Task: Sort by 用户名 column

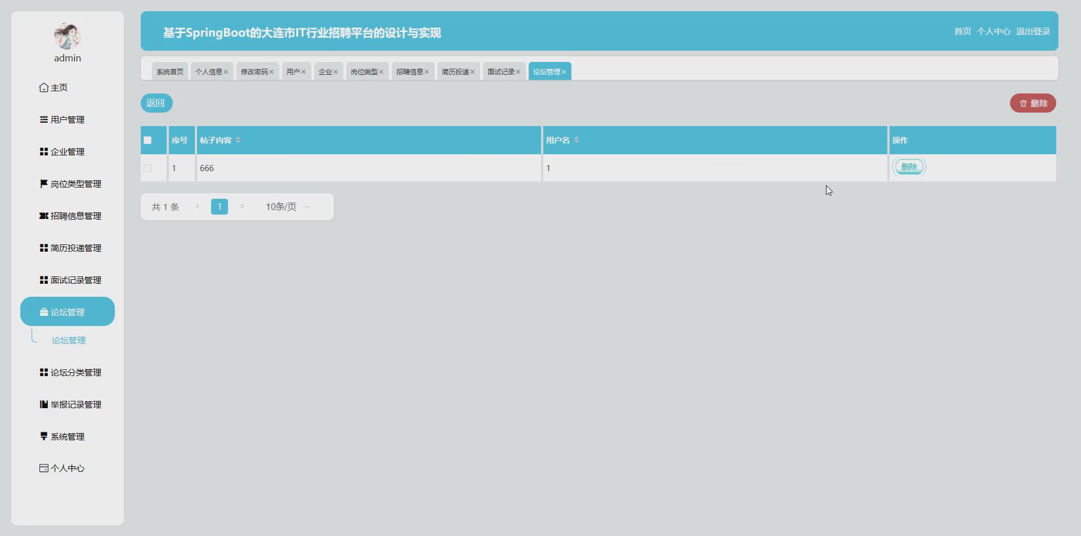Action: 577,140
